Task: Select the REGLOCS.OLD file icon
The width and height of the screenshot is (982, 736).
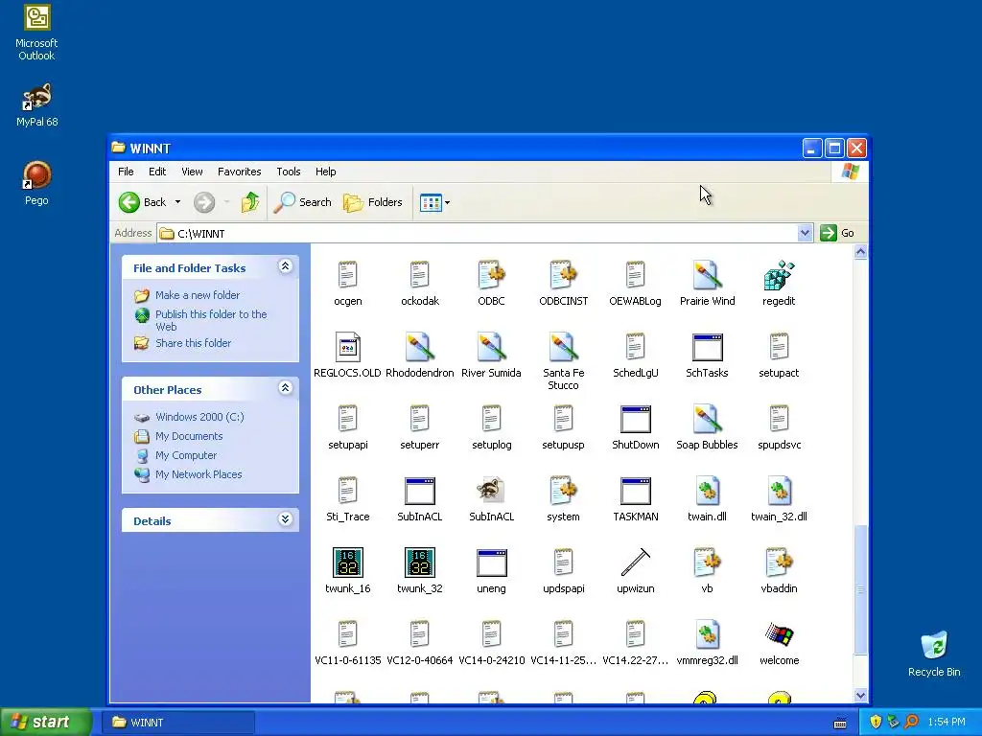Action: click(x=347, y=347)
